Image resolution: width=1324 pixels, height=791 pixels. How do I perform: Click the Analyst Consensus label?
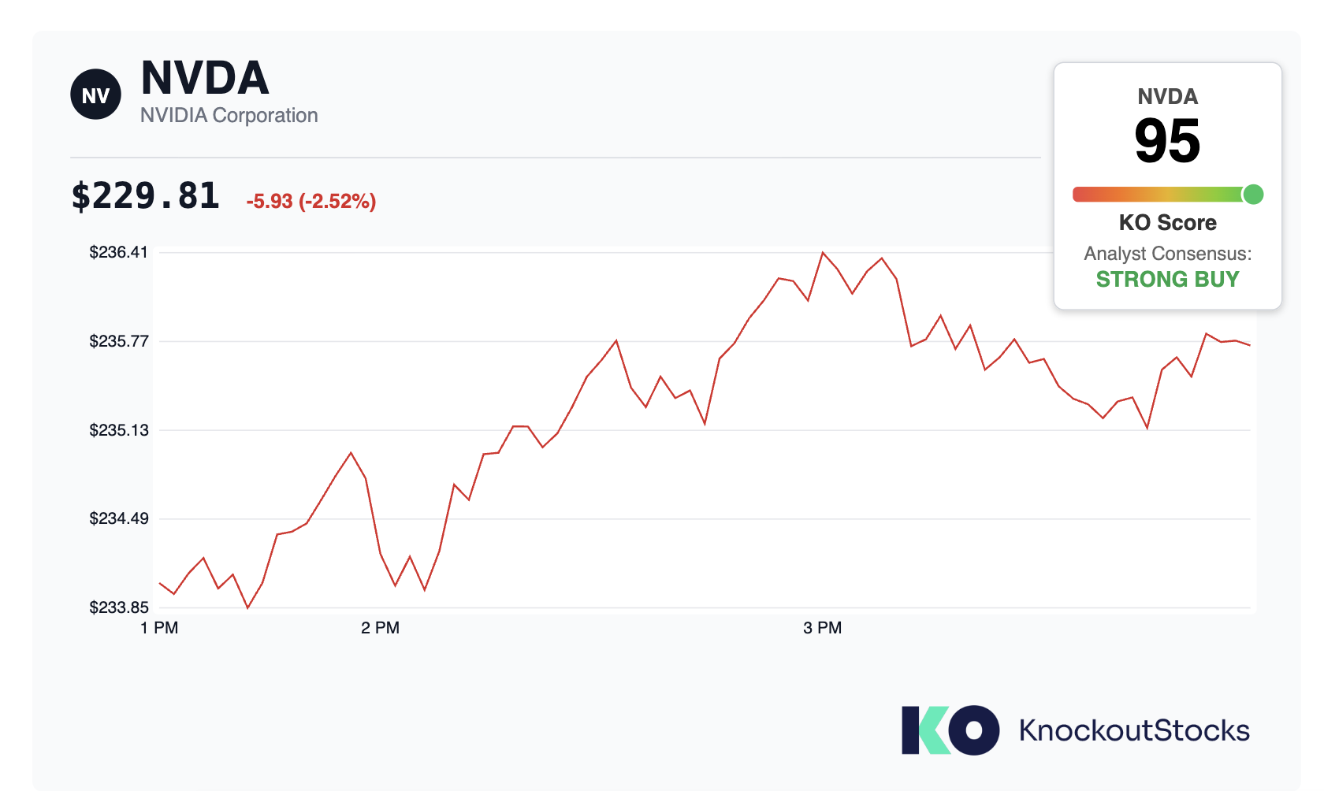pos(1168,254)
